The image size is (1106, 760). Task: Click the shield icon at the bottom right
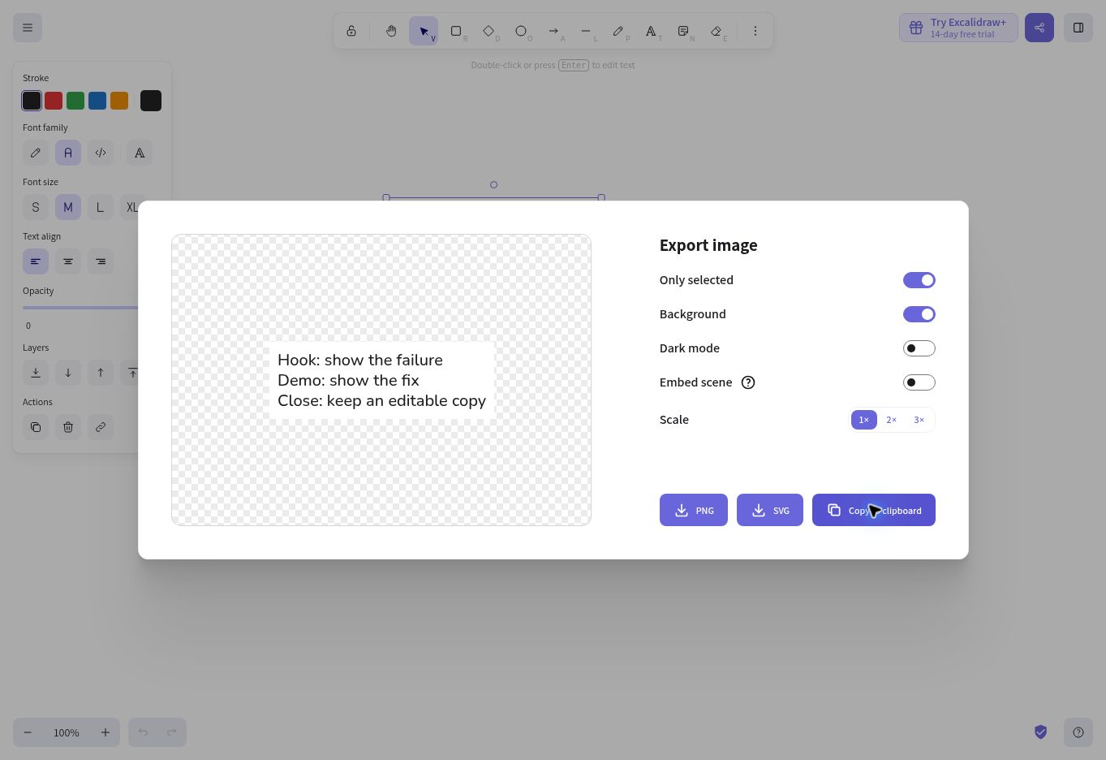point(1041,732)
